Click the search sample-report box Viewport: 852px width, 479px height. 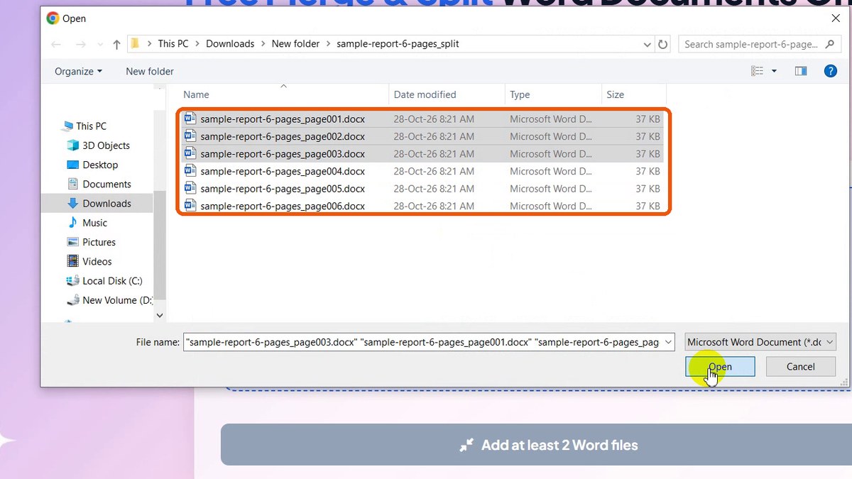(759, 44)
